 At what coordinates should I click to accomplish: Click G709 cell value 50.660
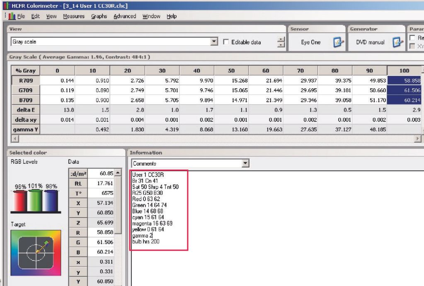[370, 90]
